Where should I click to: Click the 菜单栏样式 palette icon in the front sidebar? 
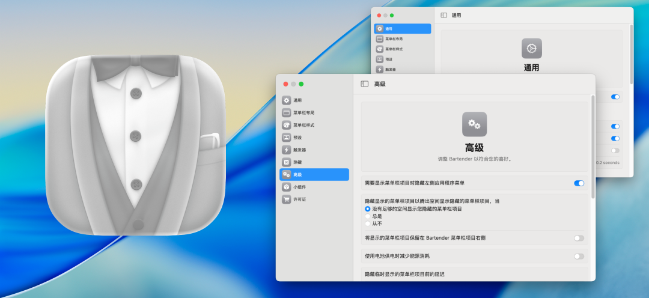[x=287, y=125]
